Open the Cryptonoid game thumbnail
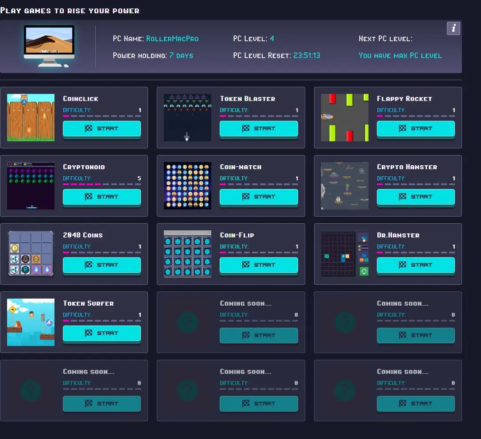This screenshot has width=481, height=439. tap(31, 186)
